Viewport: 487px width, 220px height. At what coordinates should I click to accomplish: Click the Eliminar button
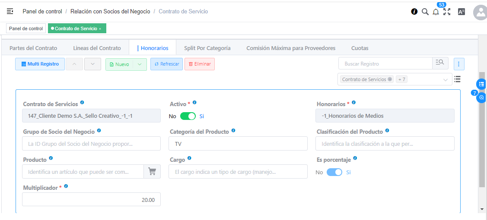200,64
